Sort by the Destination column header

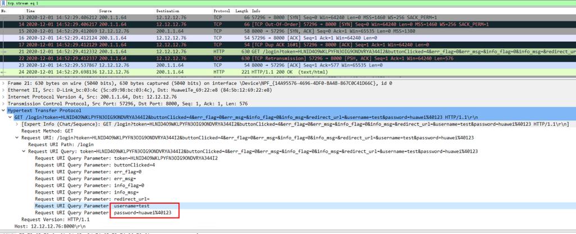coord(167,11)
